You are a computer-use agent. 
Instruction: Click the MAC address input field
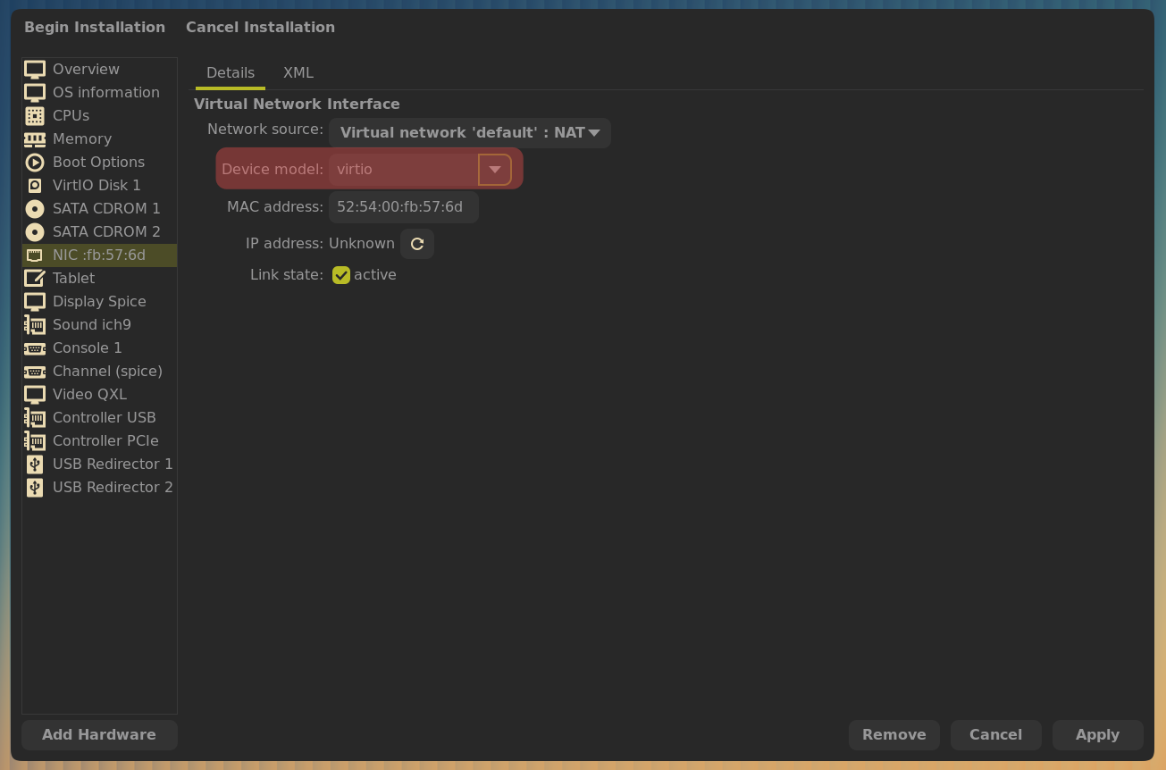pos(403,207)
